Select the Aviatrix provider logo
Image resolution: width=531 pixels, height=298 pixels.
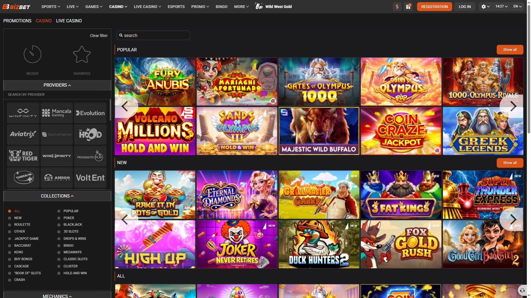pos(23,134)
